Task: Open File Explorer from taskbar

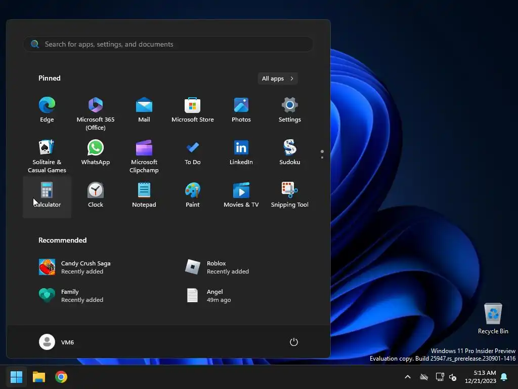Action: 38,377
